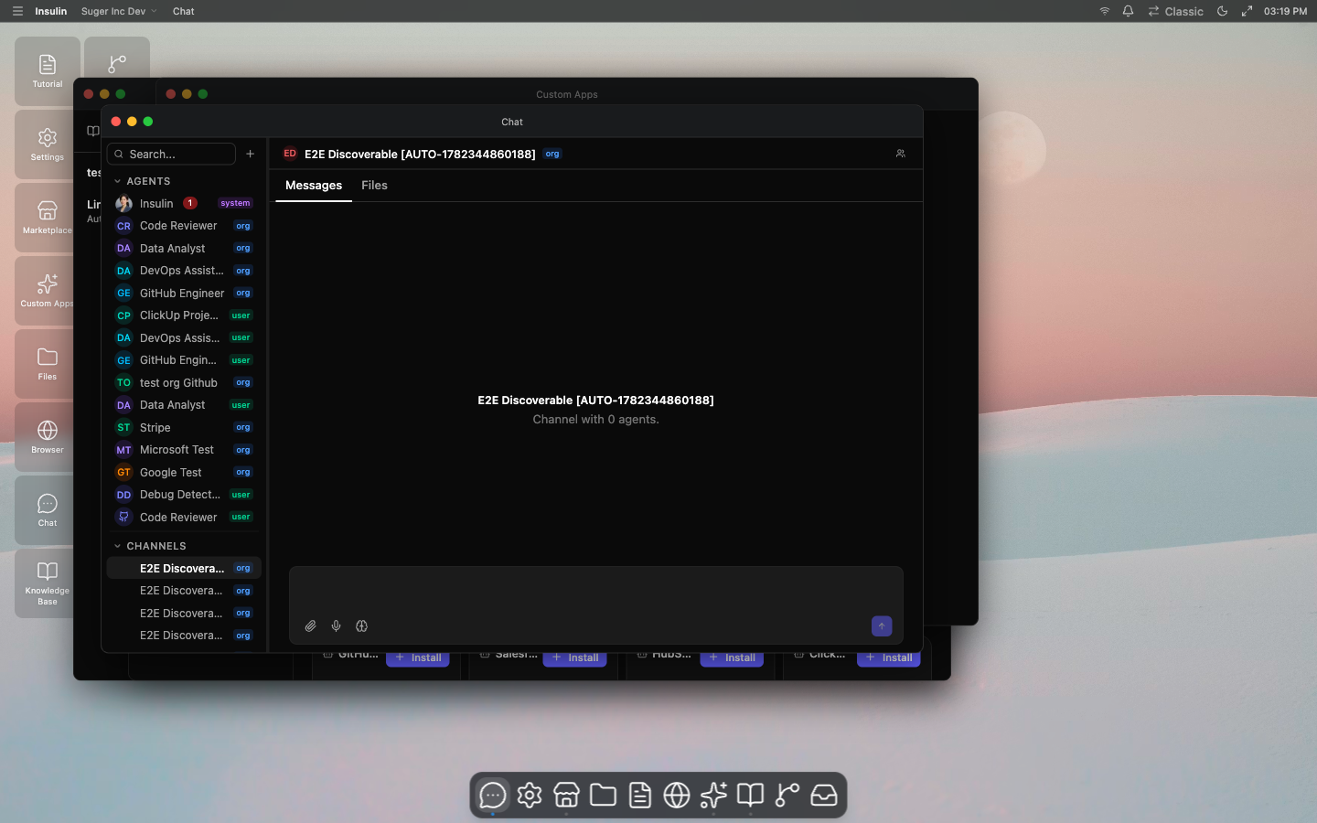This screenshot has height=823, width=1317.
Task: Select Insulin in the top bar
Action: (51, 11)
